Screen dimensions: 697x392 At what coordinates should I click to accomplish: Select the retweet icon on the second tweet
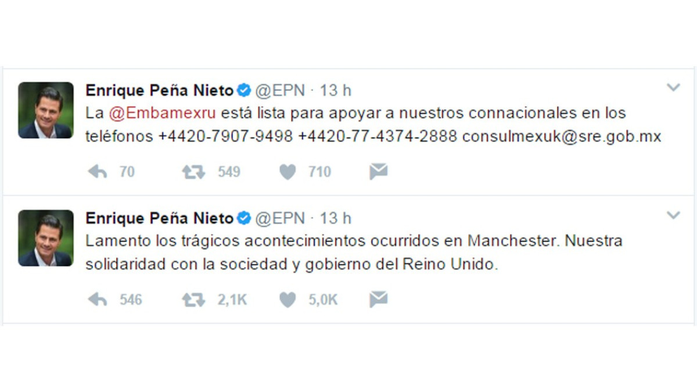point(193,300)
